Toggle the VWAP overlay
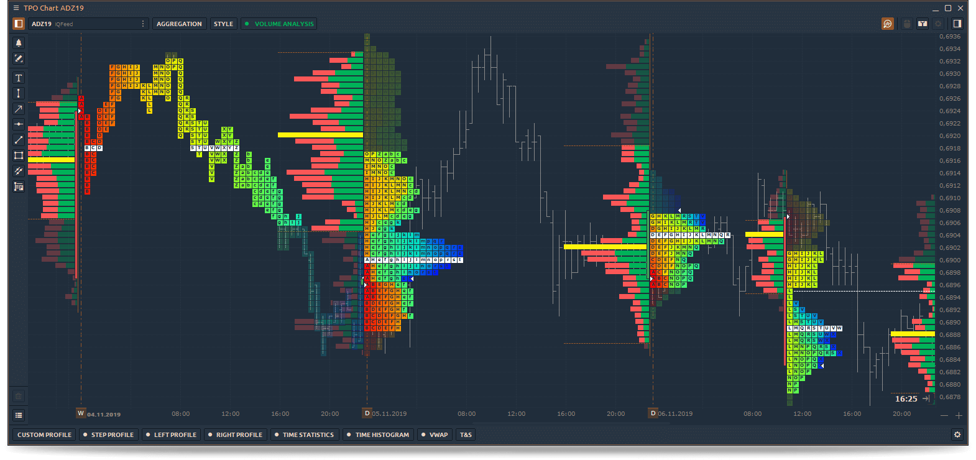Viewport: 976px width, 460px height. pos(435,435)
